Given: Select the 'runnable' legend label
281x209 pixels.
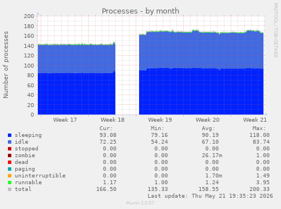Looking at the screenshot, I should 28,183.
